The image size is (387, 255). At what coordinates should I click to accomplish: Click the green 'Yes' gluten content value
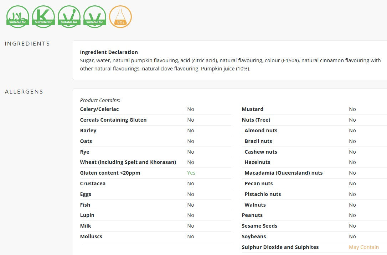pos(191,173)
